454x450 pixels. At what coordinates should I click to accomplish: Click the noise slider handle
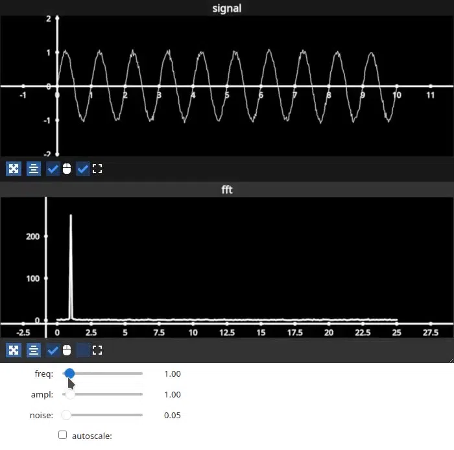[66, 415]
